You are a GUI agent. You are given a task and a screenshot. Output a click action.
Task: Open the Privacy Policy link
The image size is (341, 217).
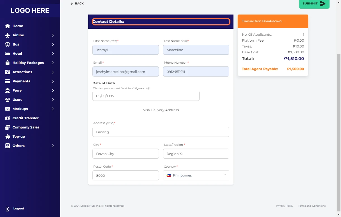[284, 206]
